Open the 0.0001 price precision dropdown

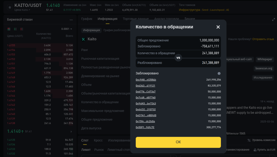click(x=67, y=29)
